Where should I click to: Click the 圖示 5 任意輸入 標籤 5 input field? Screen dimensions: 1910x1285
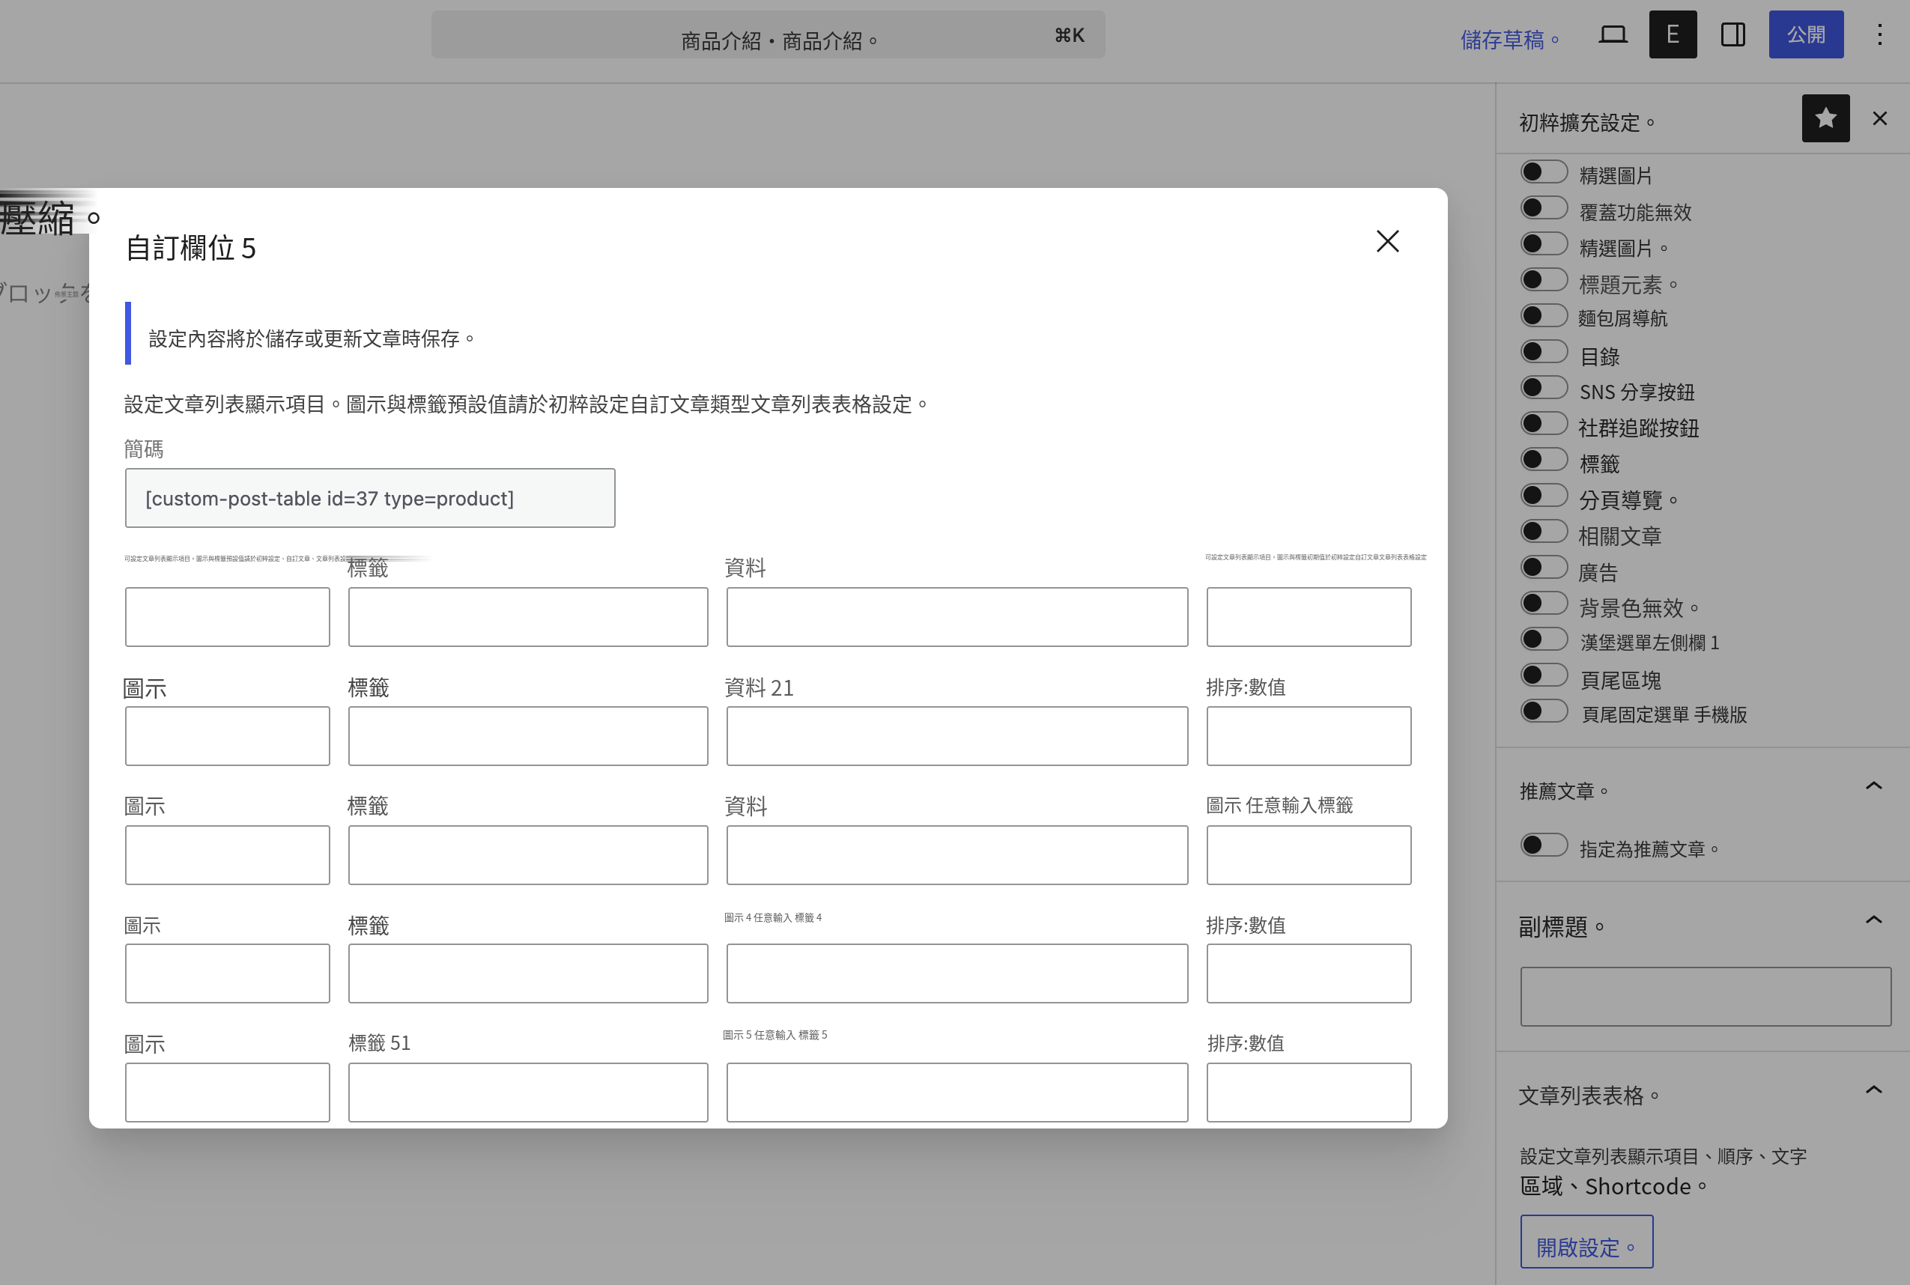tap(956, 1093)
